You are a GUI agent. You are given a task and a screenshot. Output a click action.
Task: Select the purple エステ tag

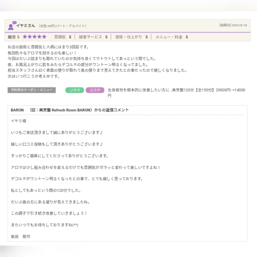point(95,90)
